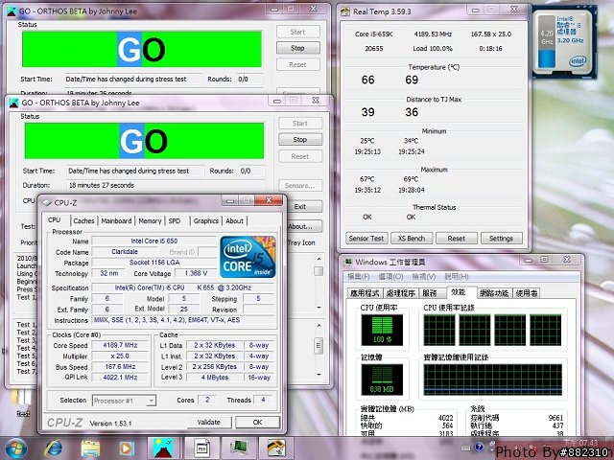Click the Reset button in Real Temp
This screenshot has height=460, width=614.
click(457, 239)
